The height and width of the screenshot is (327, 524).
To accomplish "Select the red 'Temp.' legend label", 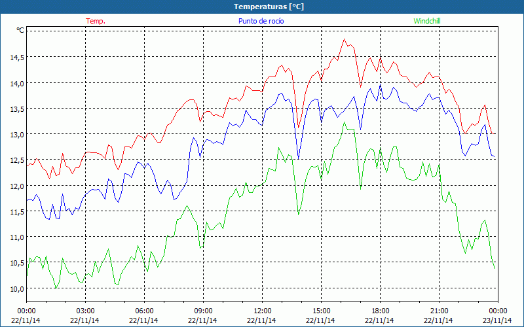I will pyautogui.click(x=96, y=21).
